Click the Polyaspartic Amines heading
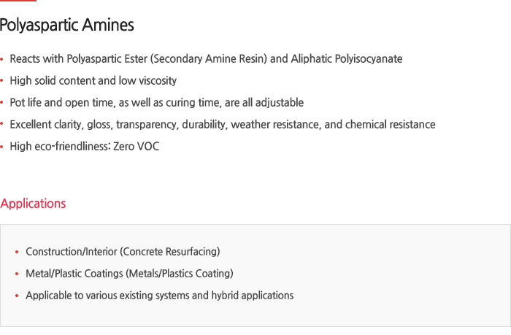The width and height of the screenshot is (511, 335). pos(67,25)
